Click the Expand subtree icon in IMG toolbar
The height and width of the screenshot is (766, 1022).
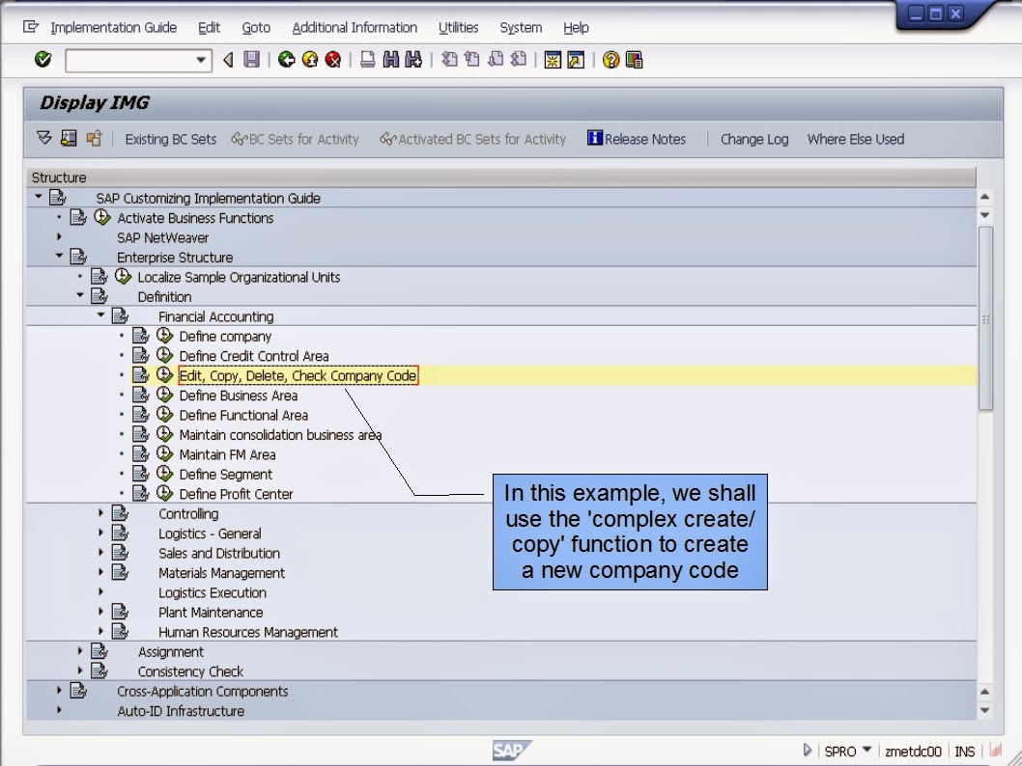coord(44,138)
